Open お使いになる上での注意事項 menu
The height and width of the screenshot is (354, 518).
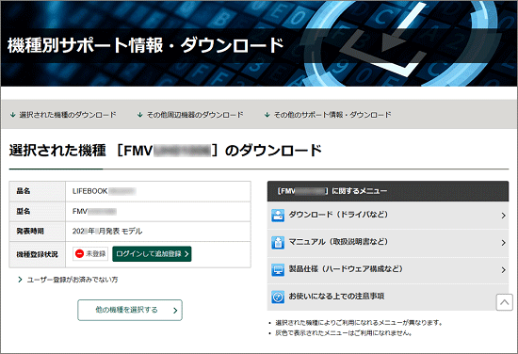pyautogui.click(x=388, y=297)
